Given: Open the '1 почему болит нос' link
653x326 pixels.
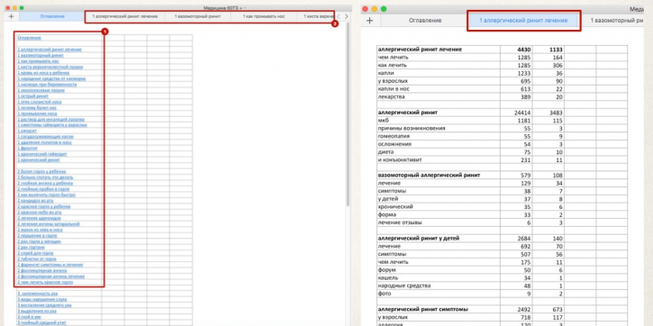Looking at the screenshot, I should [x=37, y=108].
